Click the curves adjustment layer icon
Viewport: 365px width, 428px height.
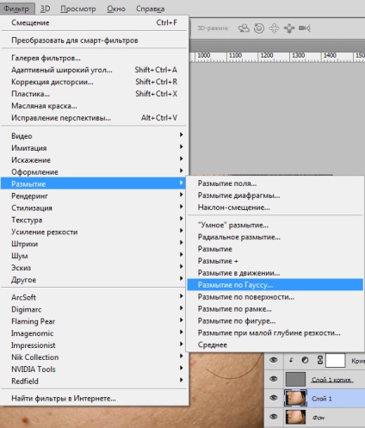305,360
